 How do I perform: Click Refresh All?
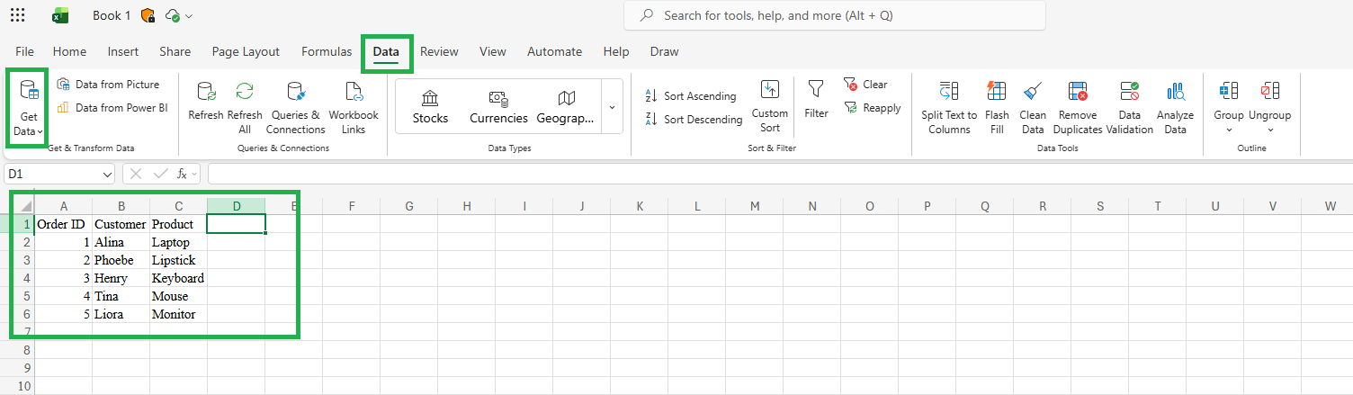coord(245,108)
